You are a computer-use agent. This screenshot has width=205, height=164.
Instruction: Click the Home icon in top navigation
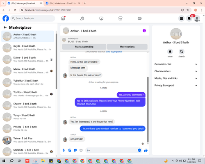coord(63,18)
